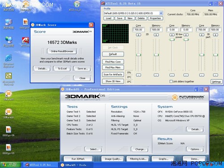The width and height of the screenshot is (224, 168).
Task: Click Load profile button in ATITool
Action: point(108,18)
